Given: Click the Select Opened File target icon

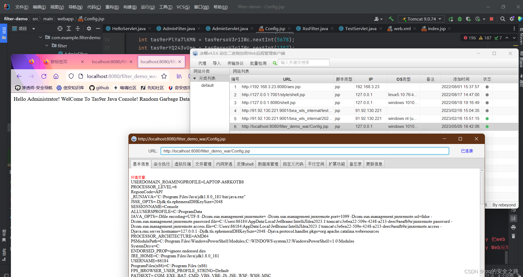Looking at the screenshot, I should point(60,28).
